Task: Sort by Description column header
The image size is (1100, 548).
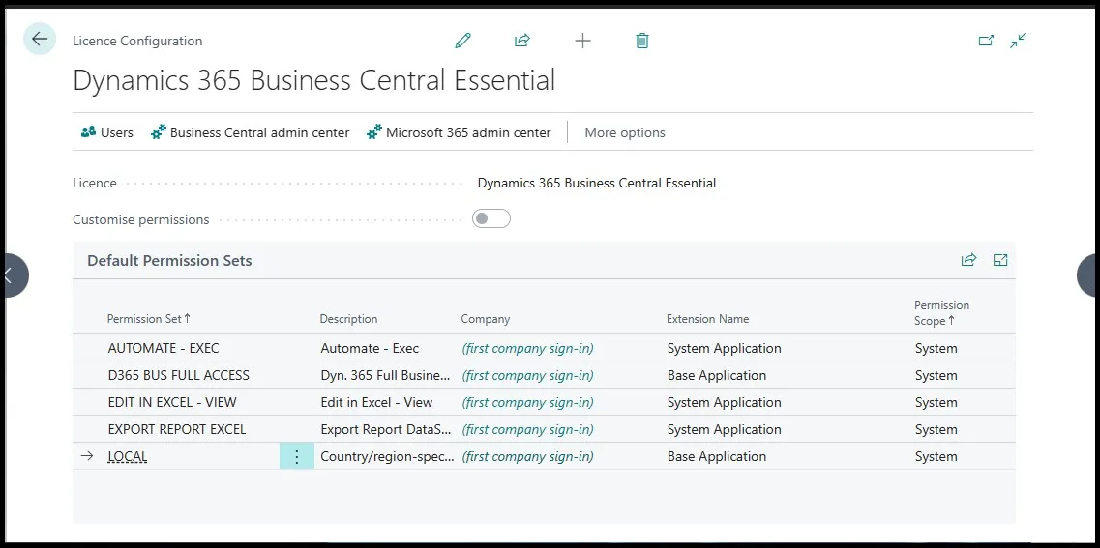Action: (x=348, y=319)
